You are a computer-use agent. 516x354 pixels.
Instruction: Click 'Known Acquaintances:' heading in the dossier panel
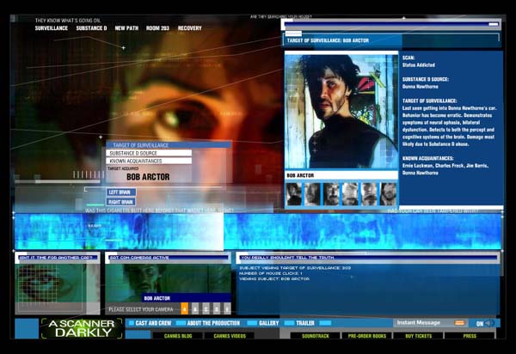[x=427, y=158]
